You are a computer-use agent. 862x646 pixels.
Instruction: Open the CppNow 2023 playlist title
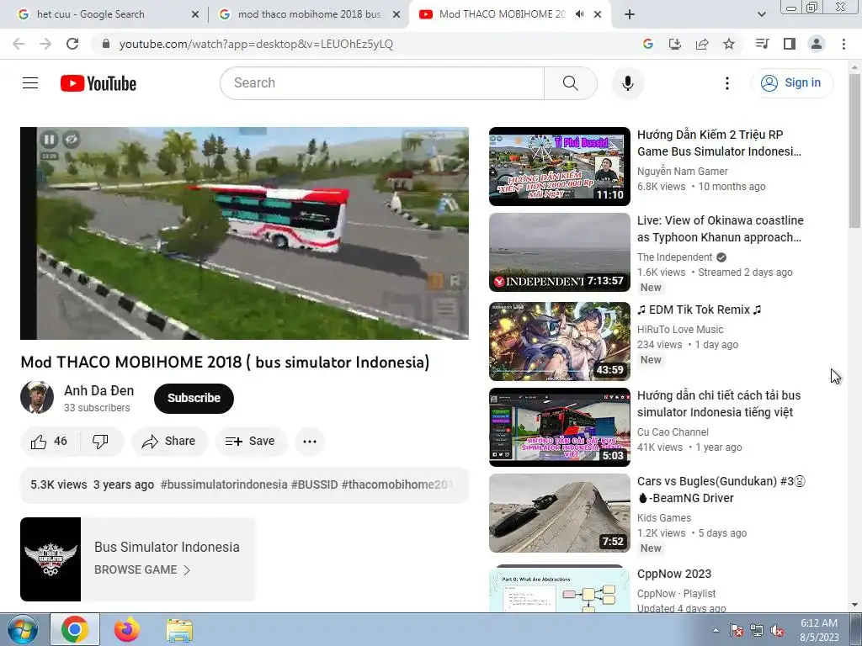pos(674,574)
